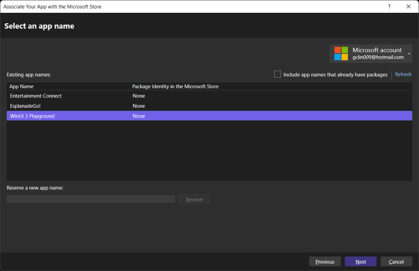Close the Associate Your App dialog

pos(409,6)
